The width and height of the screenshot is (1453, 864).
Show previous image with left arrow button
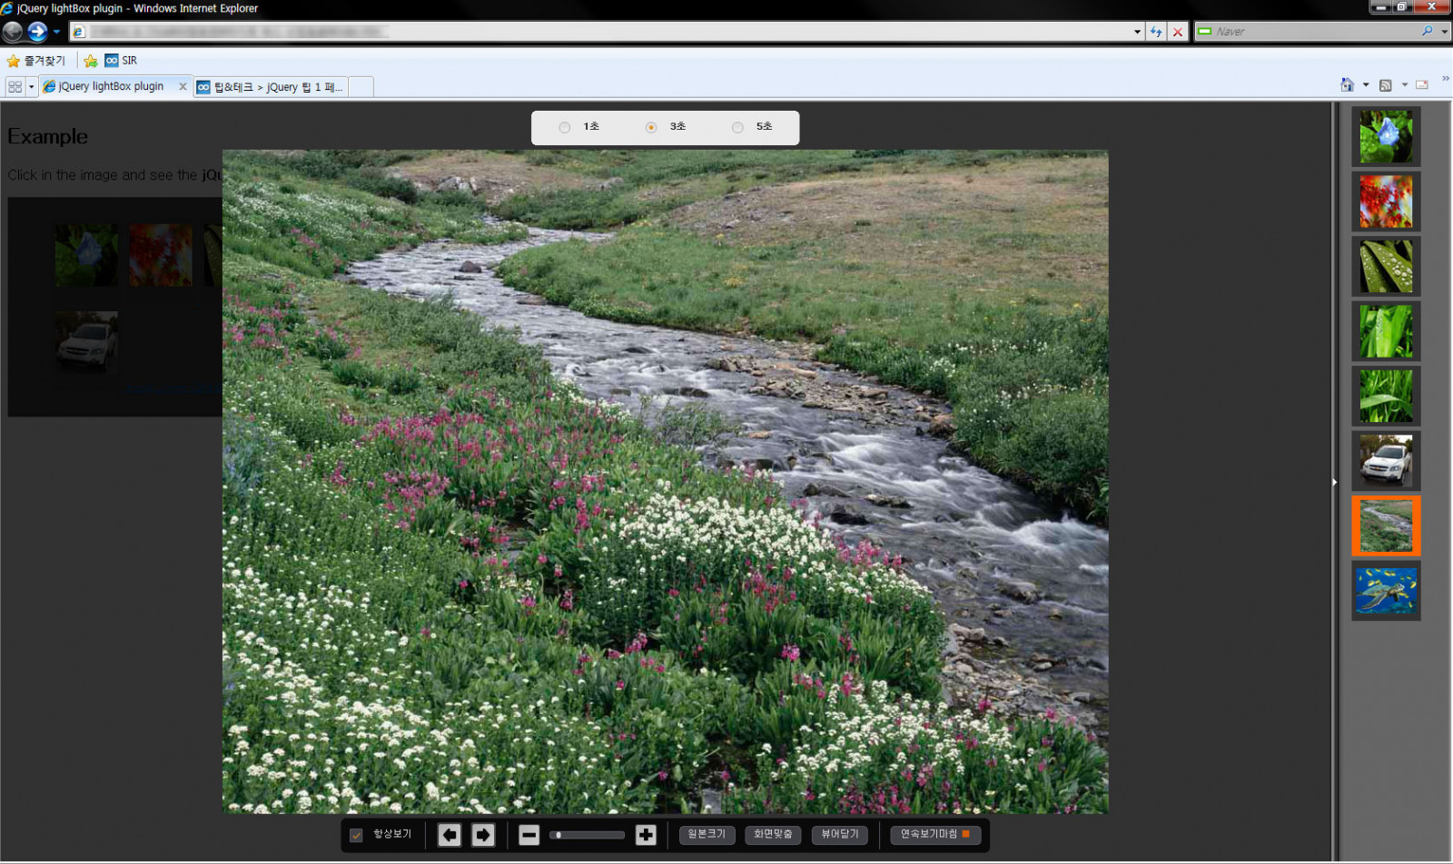pyautogui.click(x=450, y=835)
